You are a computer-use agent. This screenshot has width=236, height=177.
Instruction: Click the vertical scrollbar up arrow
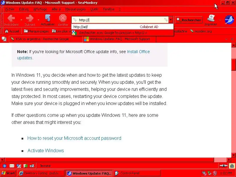click(234, 45)
